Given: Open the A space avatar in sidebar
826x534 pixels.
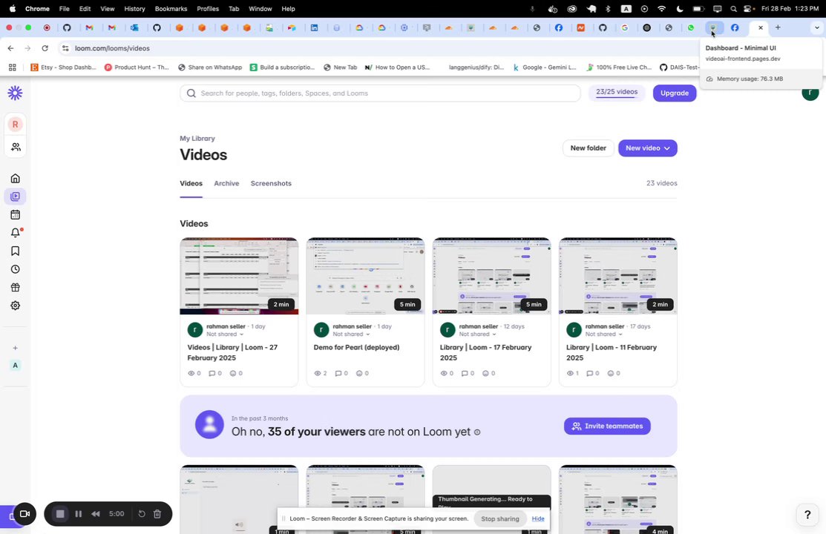Looking at the screenshot, I should (x=16, y=366).
